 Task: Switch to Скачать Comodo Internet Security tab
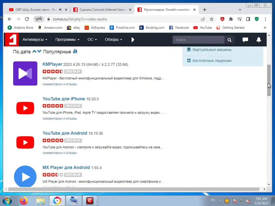[x=103, y=10]
